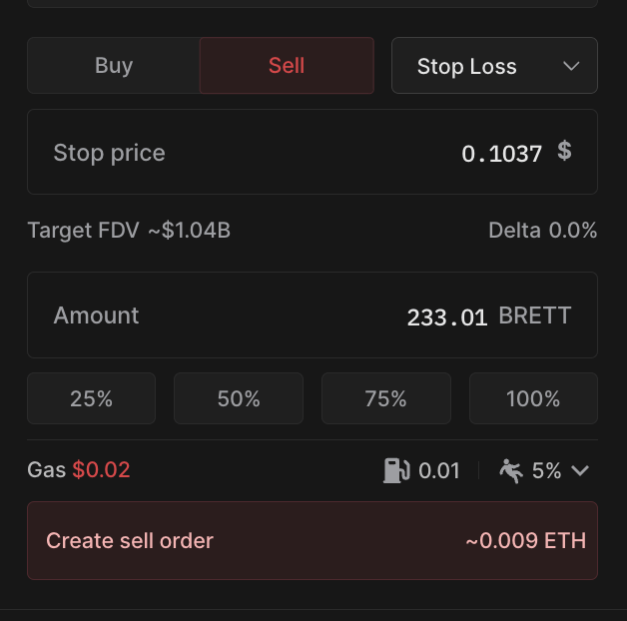
Task: Click the slippage slipping-person icon
Action: click(511, 470)
